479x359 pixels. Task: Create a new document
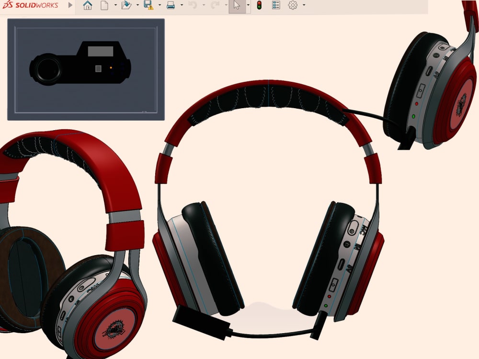click(x=104, y=5)
